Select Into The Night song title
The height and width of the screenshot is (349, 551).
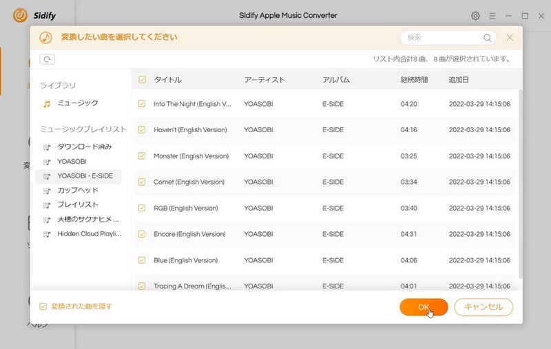(x=193, y=104)
